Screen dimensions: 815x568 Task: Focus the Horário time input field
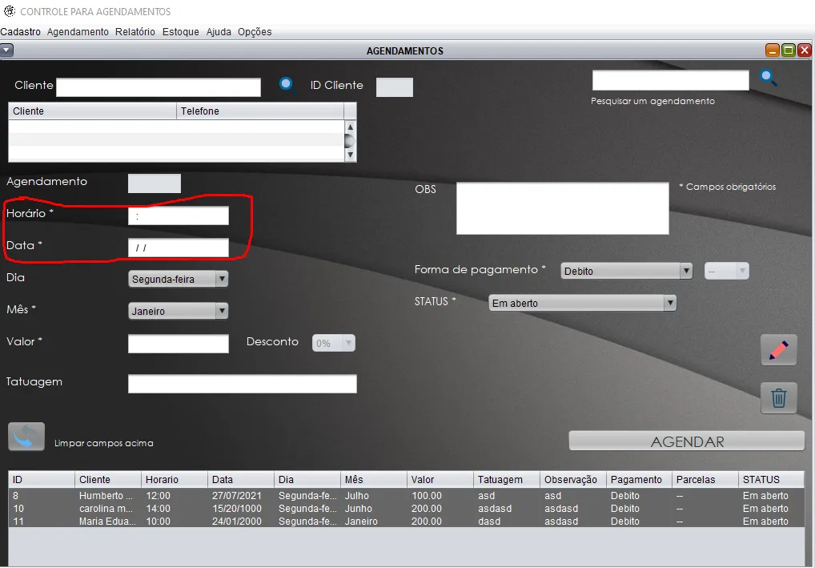(x=179, y=216)
